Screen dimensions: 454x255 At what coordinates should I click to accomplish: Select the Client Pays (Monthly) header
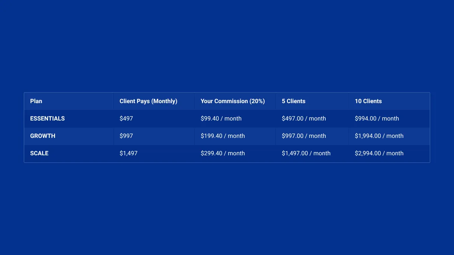[x=154, y=101]
